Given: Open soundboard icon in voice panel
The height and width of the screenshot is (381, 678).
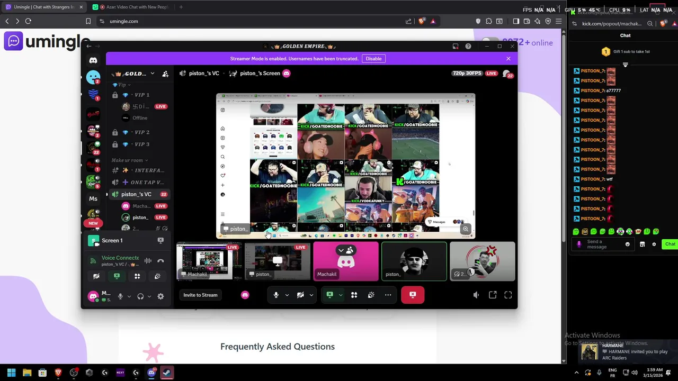Looking at the screenshot, I should pos(157,276).
